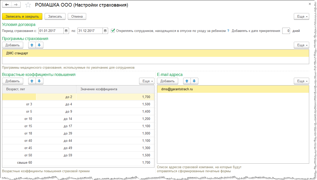Open Еще menu for age coefficients table

(146, 81)
